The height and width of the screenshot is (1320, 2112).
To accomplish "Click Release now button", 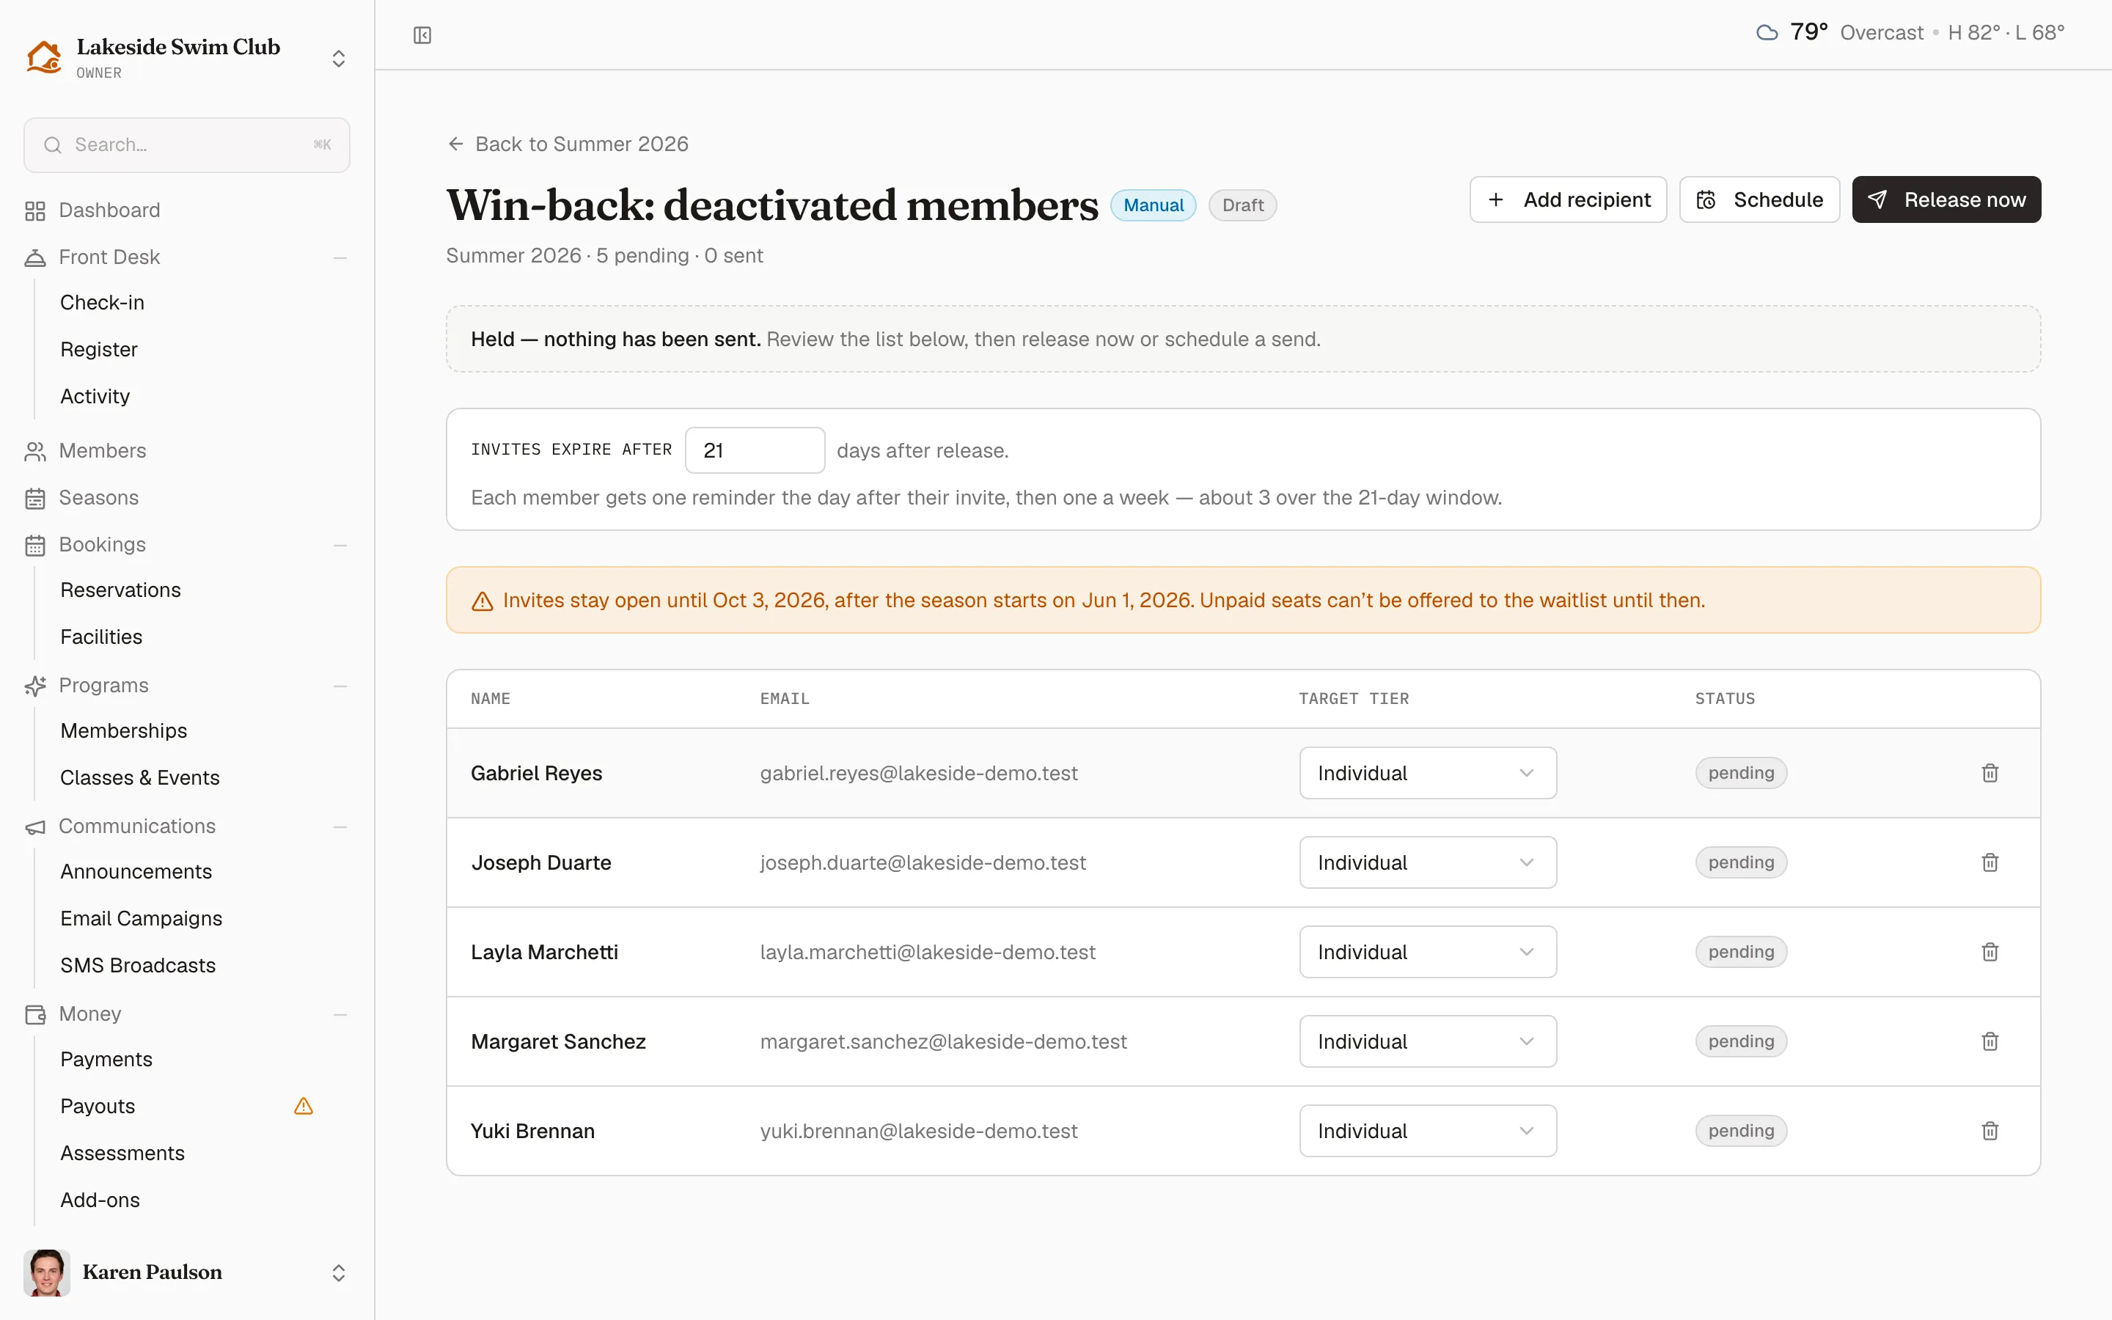I will point(1946,200).
